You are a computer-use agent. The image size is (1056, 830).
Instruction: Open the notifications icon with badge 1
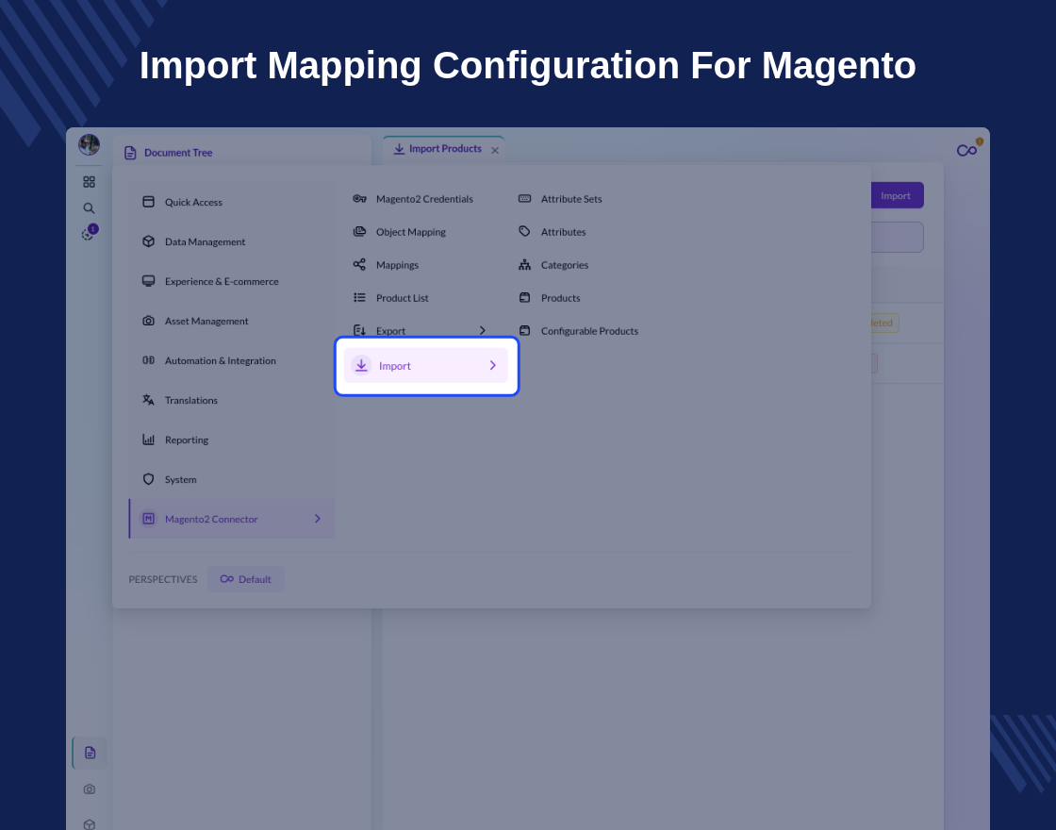tap(89, 233)
